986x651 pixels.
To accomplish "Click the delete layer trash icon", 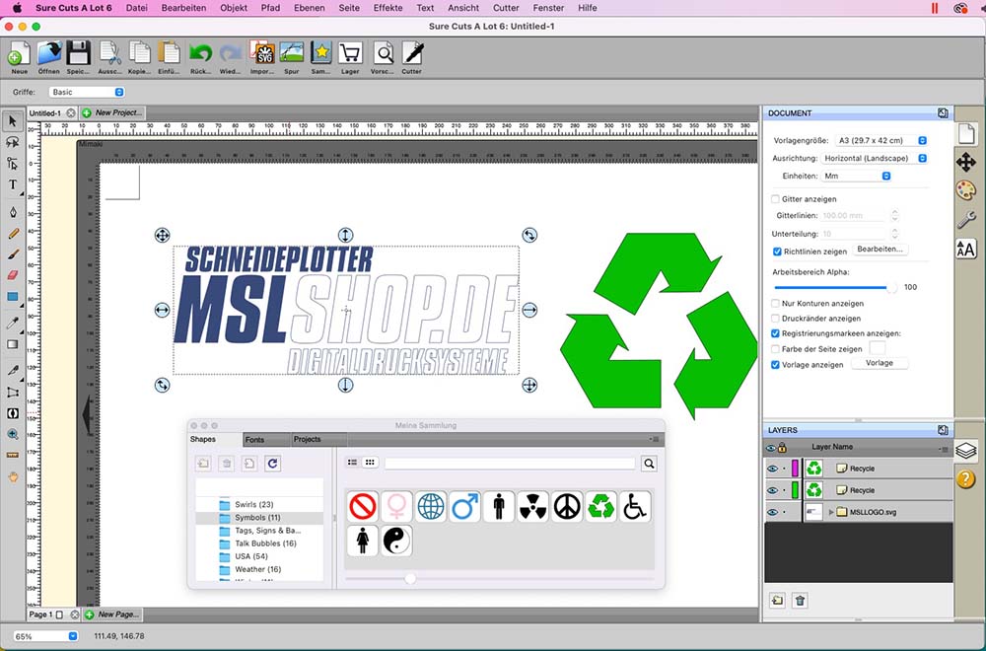I will pos(800,600).
